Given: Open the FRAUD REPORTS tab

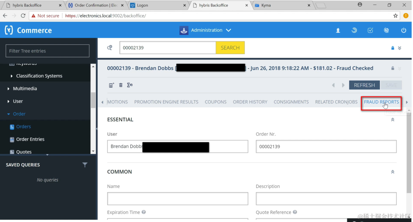Looking at the screenshot, I should pos(381,102).
